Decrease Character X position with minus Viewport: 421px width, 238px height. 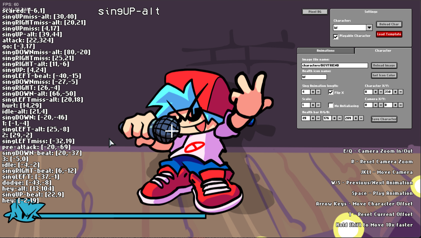[381, 92]
